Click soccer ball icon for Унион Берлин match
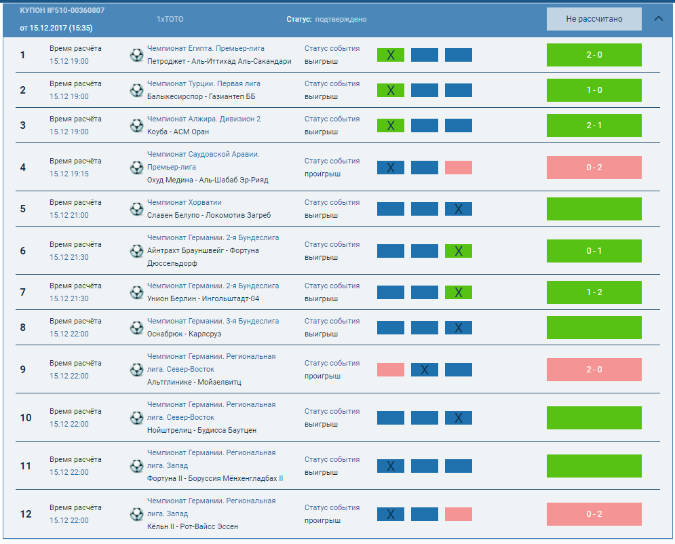Viewport: 675px width, 544px height. pyautogui.click(x=136, y=292)
